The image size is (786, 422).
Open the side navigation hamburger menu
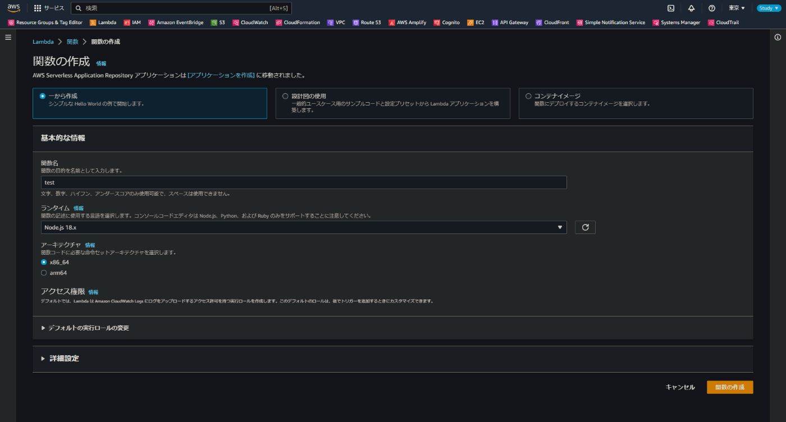[8, 37]
